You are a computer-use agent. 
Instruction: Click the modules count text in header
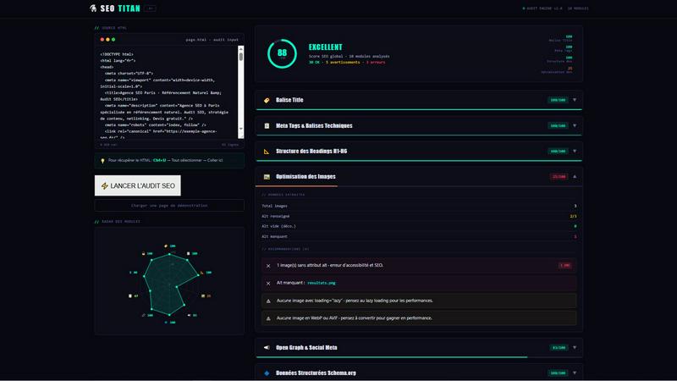click(578, 8)
